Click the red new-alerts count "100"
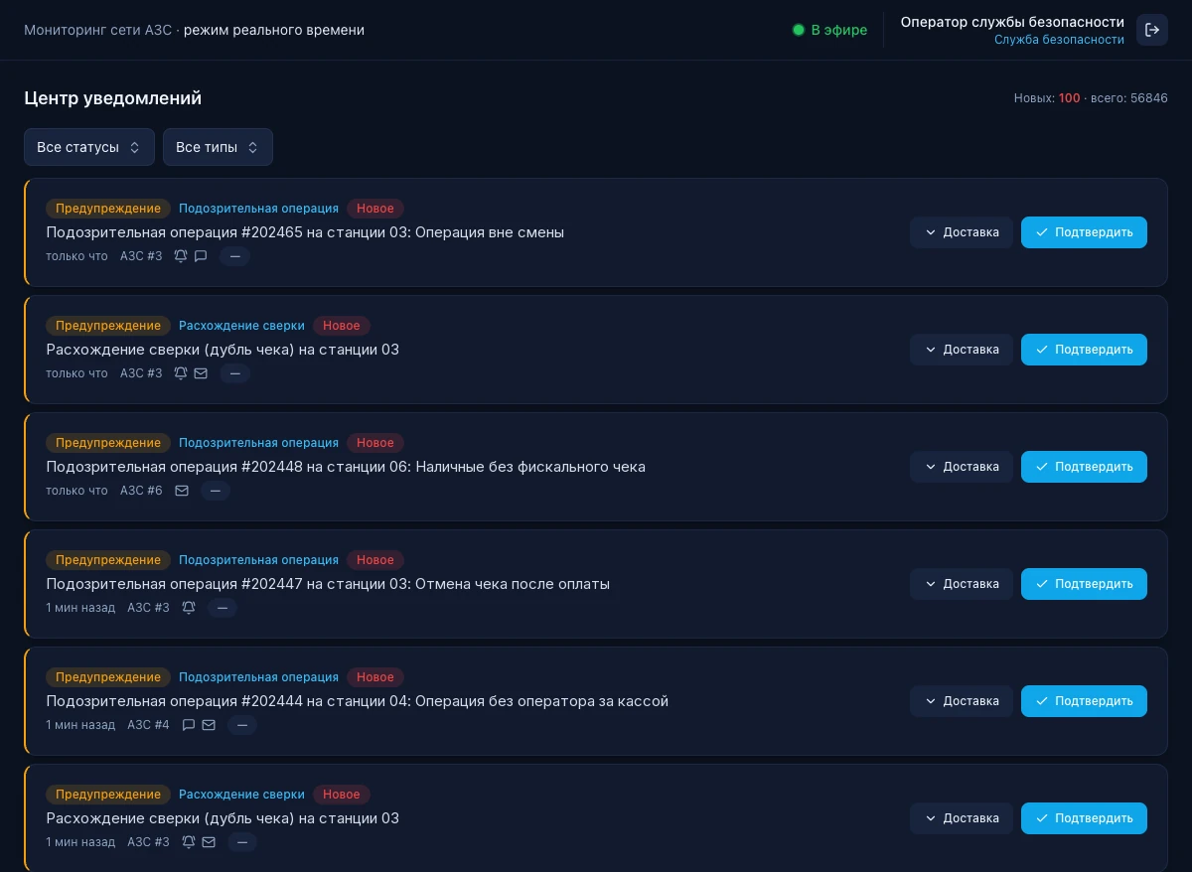This screenshot has height=872, width=1192. [x=1069, y=98]
